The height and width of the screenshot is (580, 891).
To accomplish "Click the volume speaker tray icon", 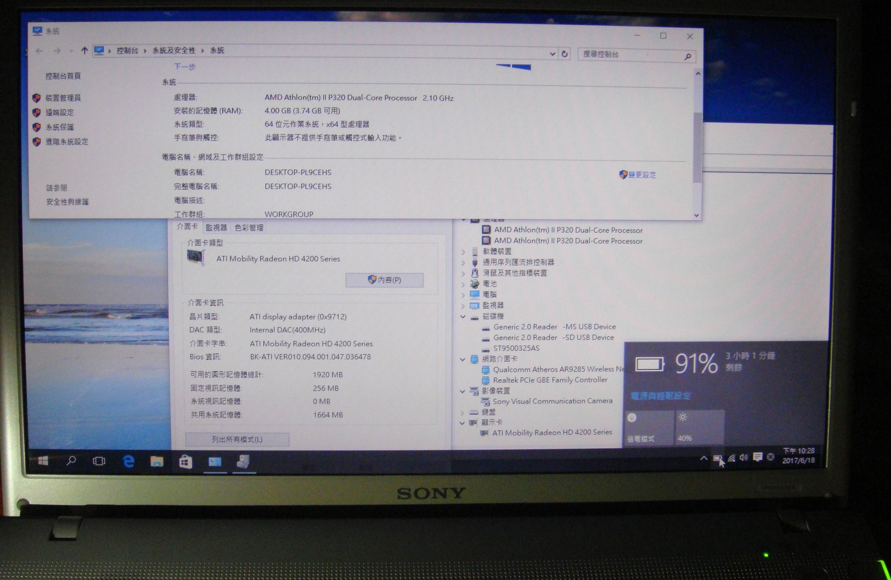I will click(743, 457).
